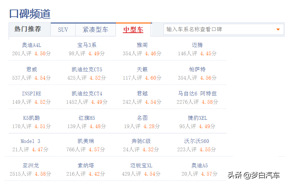285x184 pixels.
Task: Click the 223人评 4.55分 rating text
Action: [x=196, y=149]
